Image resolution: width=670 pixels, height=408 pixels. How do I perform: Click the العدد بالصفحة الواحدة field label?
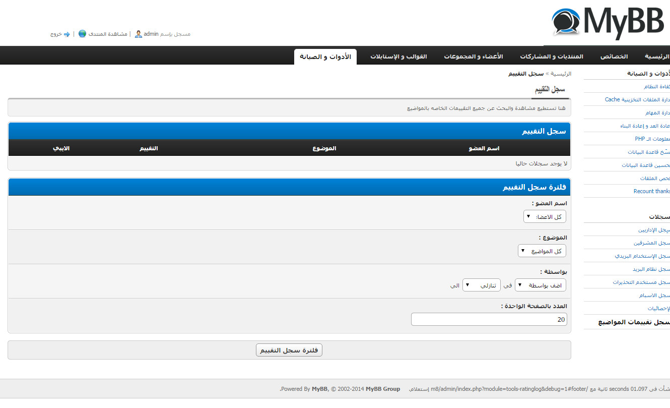pyautogui.click(x=534, y=306)
